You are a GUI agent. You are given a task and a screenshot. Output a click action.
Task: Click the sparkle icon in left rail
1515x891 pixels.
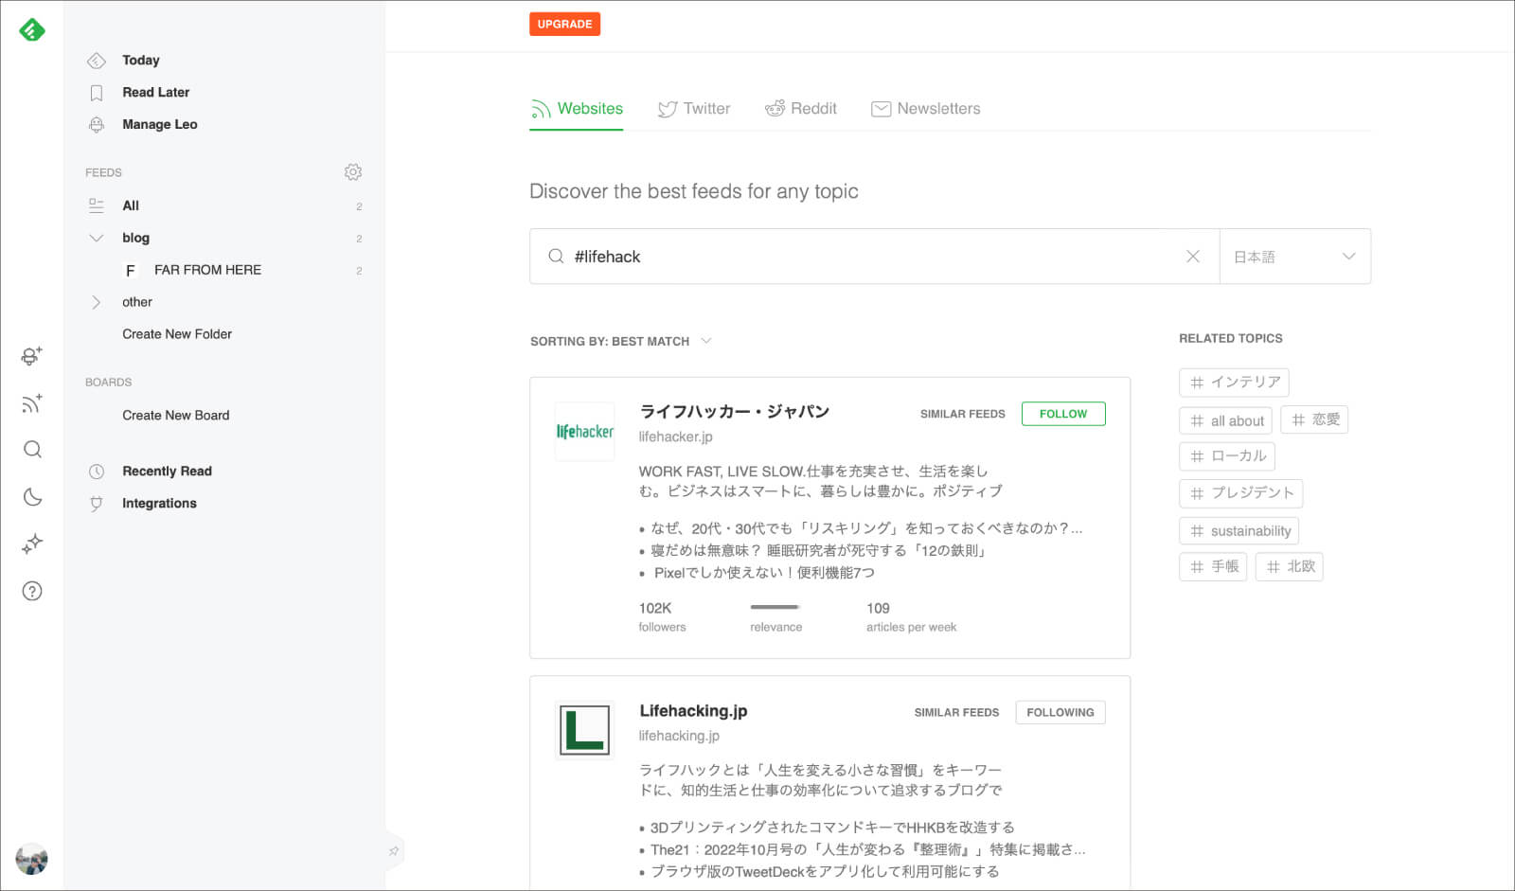[x=32, y=544]
